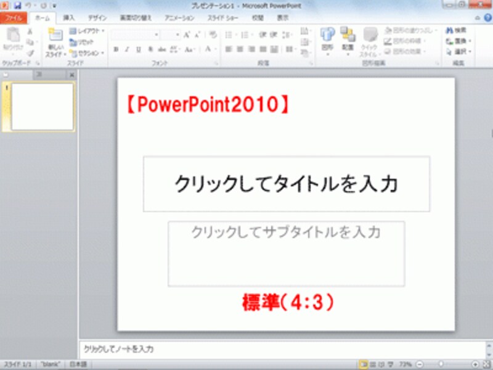Toggle Strikethrough (abc) formatting

161,49
